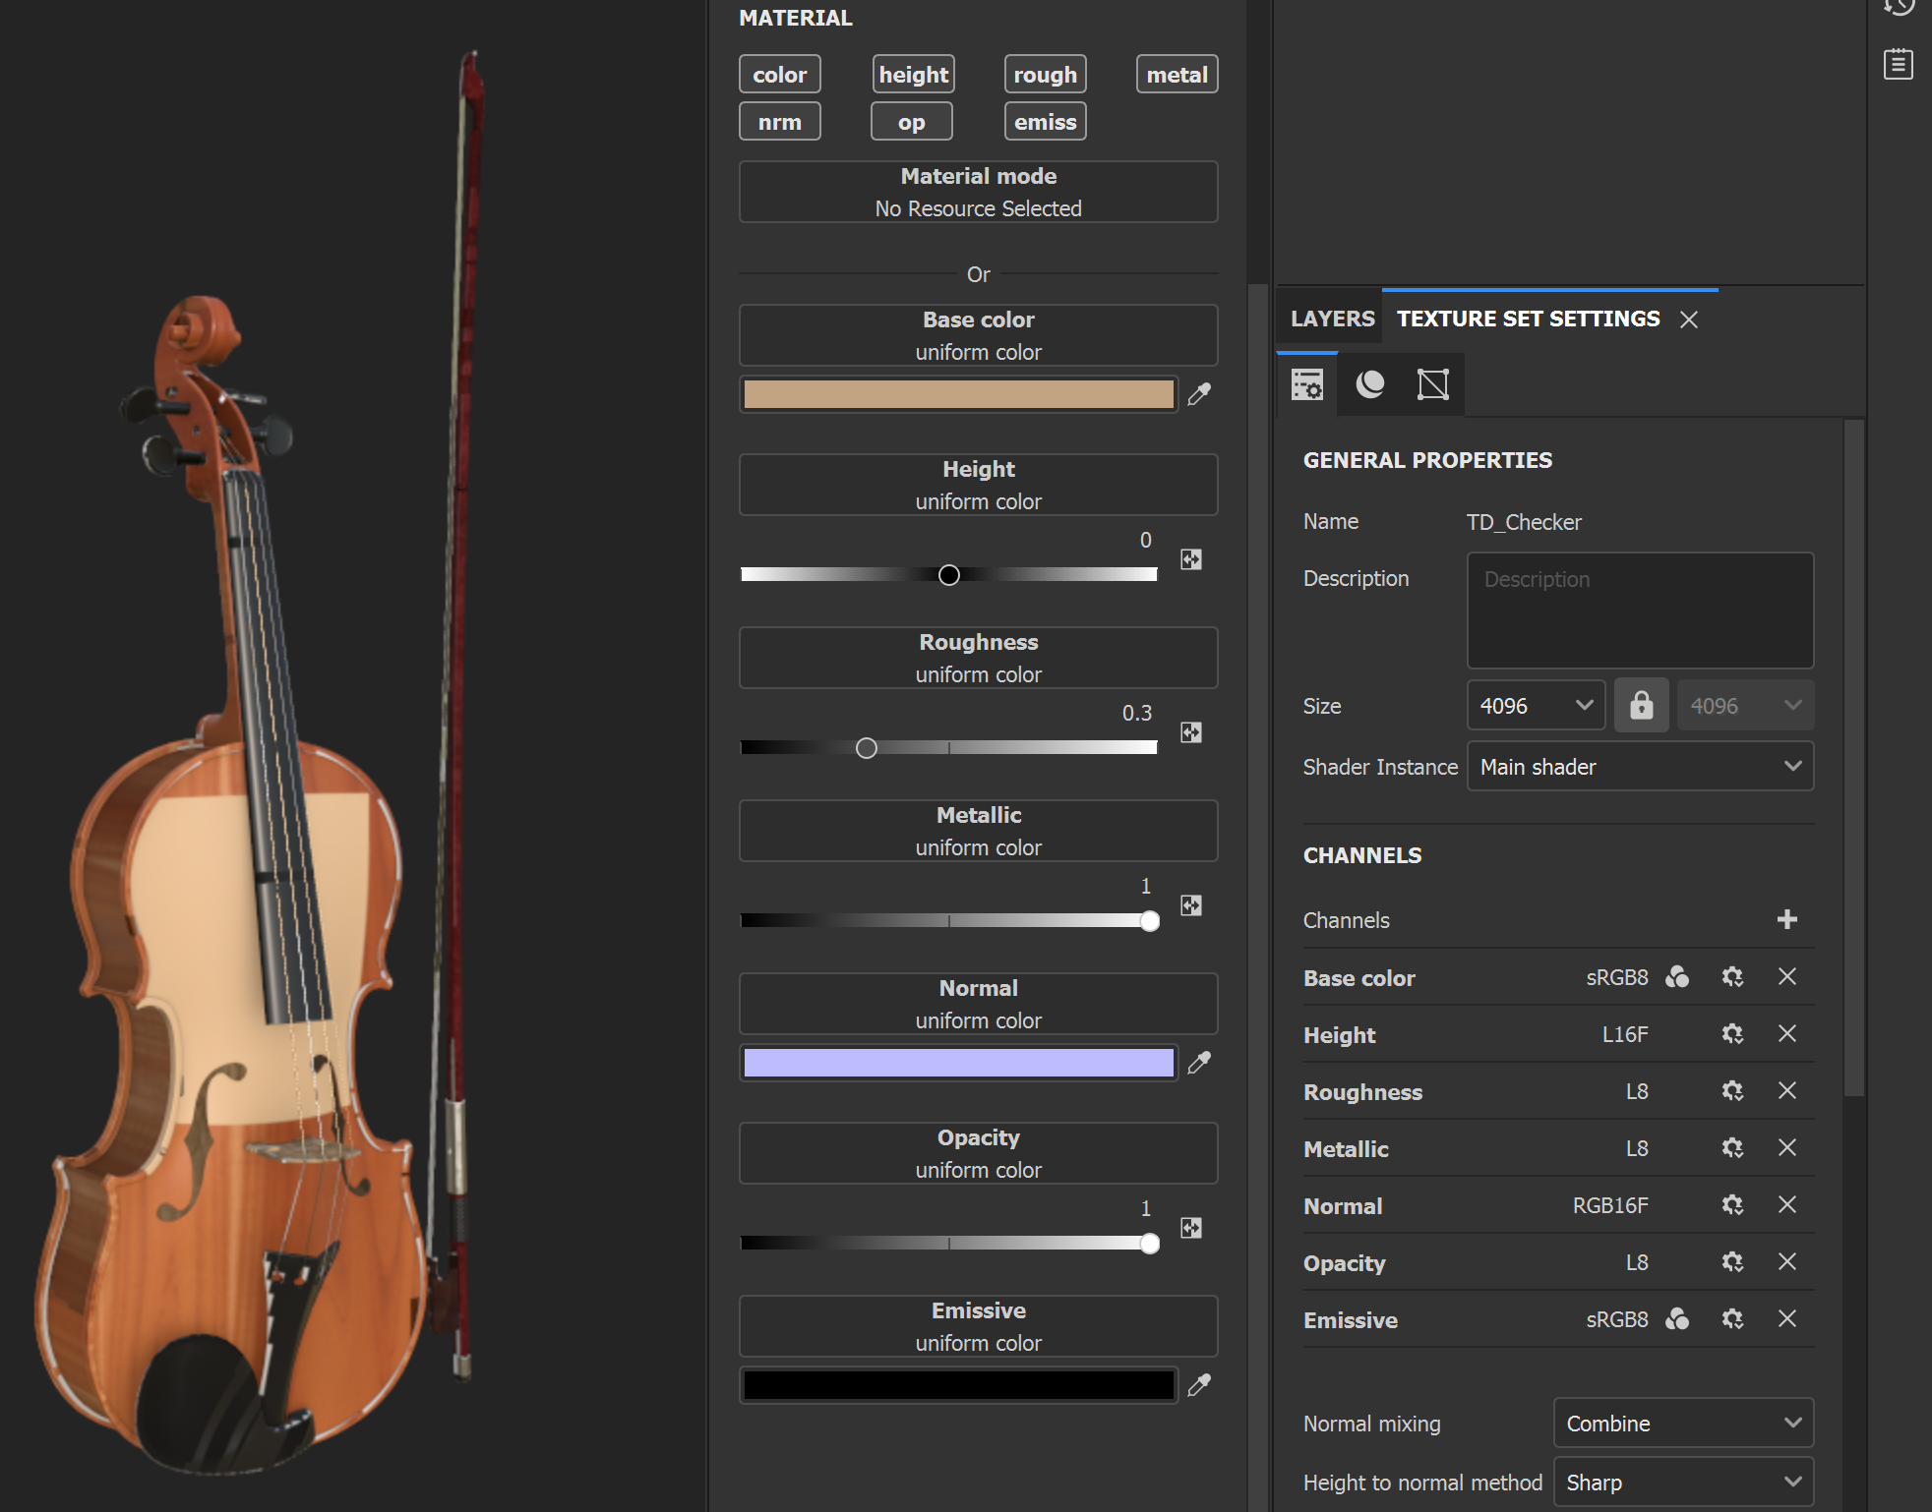Image resolution: width=1932 pixels, height=1512 pixels.
Task: Open the shader sphere settings icon
Action: [x=1370, y=384]
